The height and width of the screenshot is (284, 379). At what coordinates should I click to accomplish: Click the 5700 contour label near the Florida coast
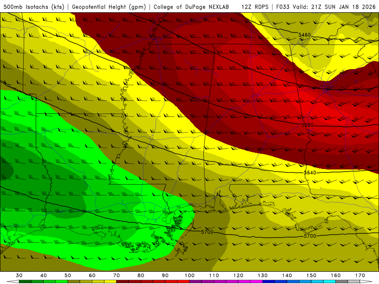[310, 236]
